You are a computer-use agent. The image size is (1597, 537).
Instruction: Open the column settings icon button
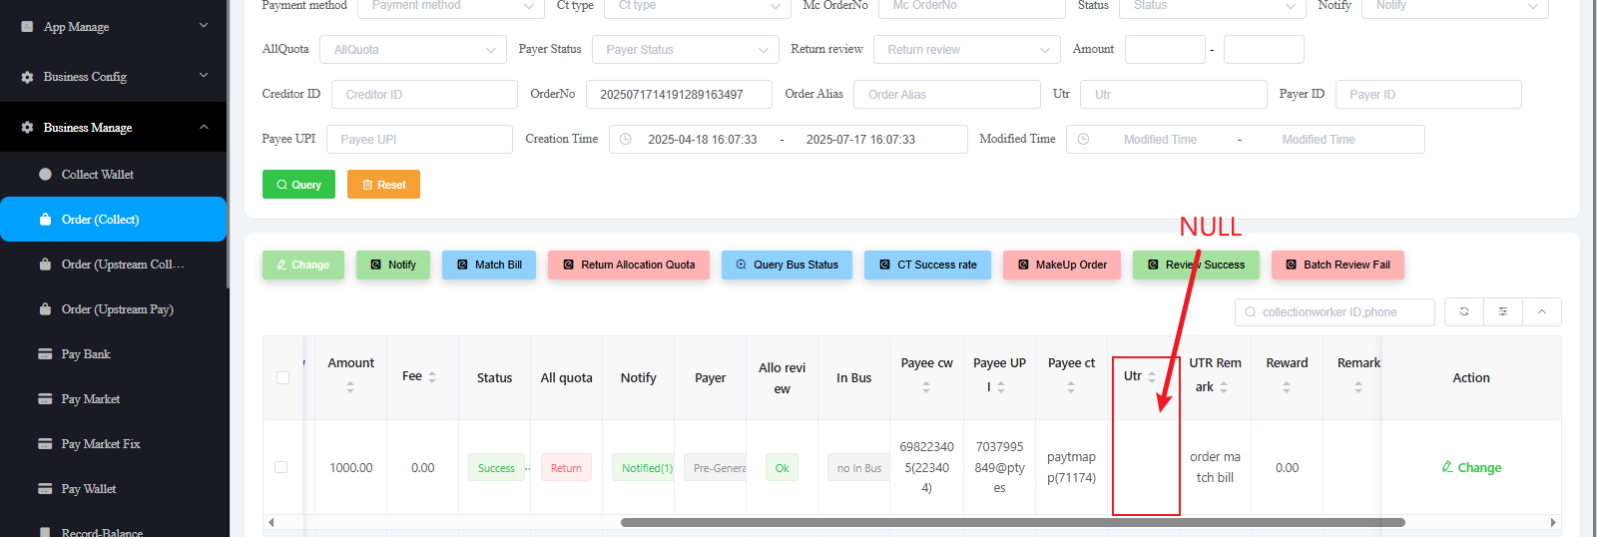tap(1503, 312)
